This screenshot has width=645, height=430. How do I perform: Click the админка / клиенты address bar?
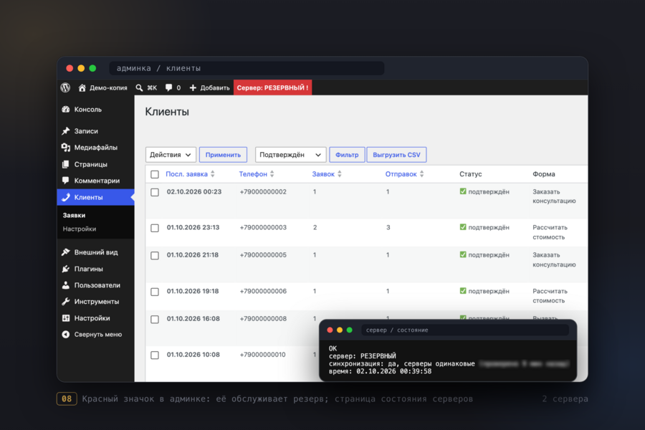coord(247,68)
